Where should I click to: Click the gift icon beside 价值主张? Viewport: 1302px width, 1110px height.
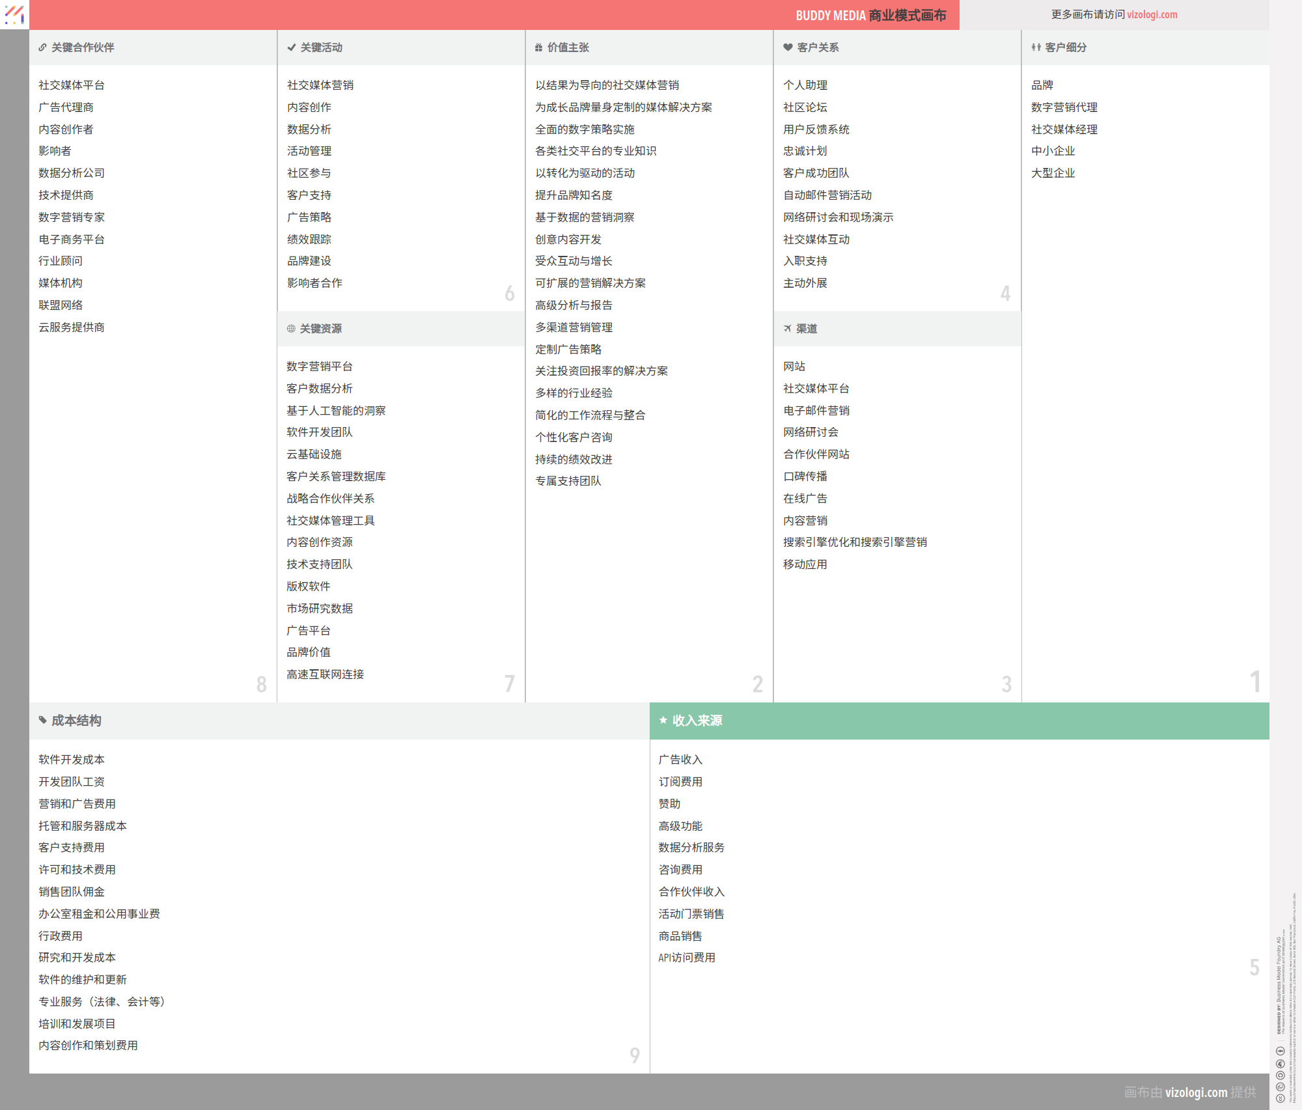click(x=538, y=48)
